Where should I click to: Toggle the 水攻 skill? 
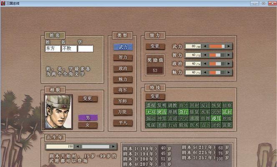pyautogui.click(x=194, y=119)
